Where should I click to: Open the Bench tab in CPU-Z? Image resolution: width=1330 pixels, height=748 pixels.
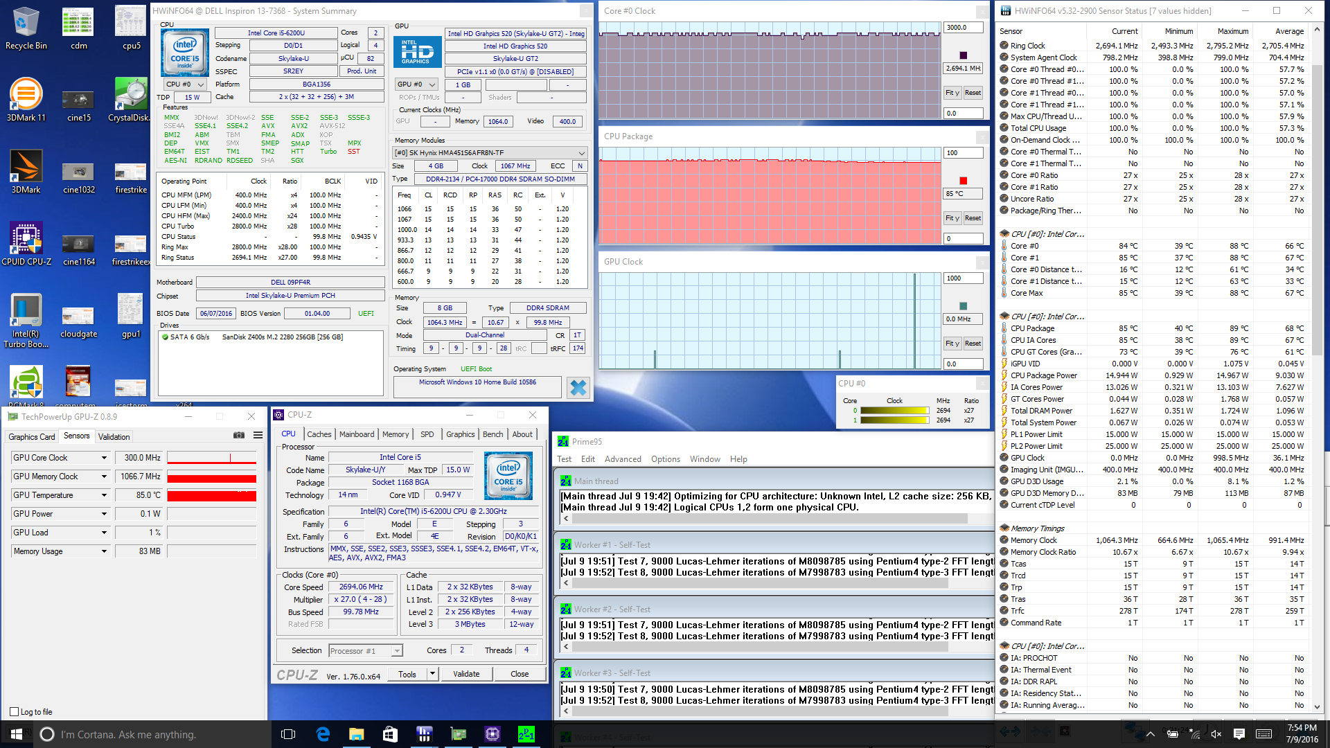pos(493,434)
